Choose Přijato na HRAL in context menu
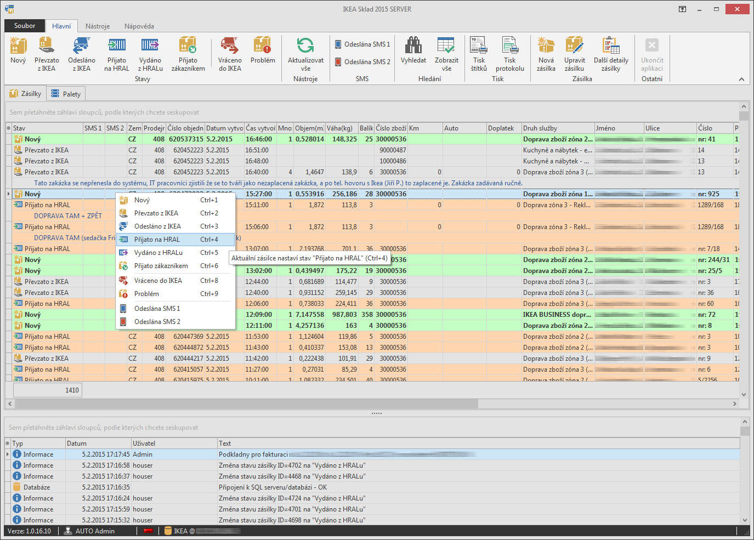This screenshot has height=540, width=754. [x=175, y=240]
